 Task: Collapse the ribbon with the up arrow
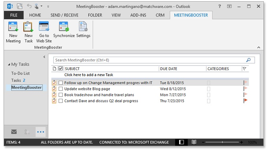coord(259,47)
